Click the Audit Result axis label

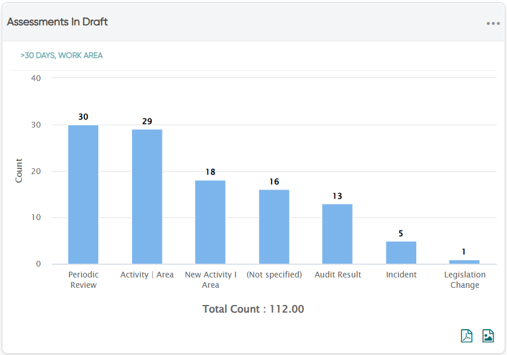click(x=338, y=275)
